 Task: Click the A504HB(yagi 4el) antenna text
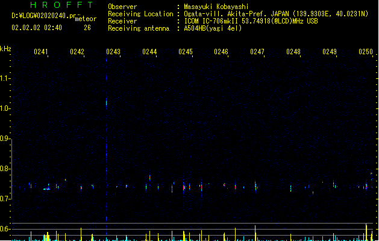tap(213, 28)
